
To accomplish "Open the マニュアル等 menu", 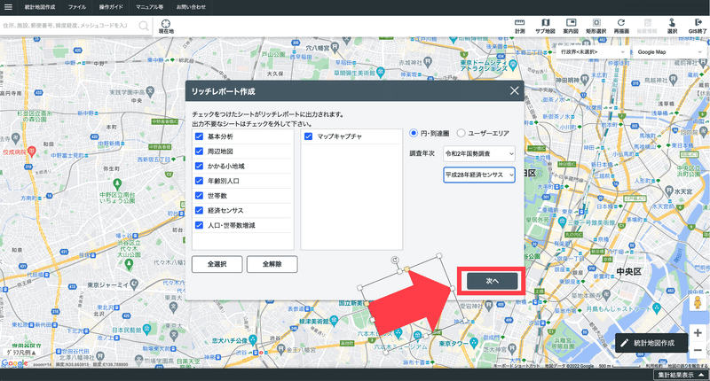I will (x=149, y=7).
